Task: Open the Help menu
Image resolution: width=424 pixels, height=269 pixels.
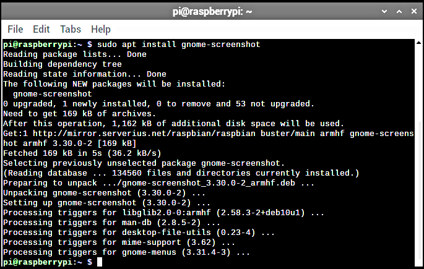Action: pyautogui.click(x=101, y=30)
